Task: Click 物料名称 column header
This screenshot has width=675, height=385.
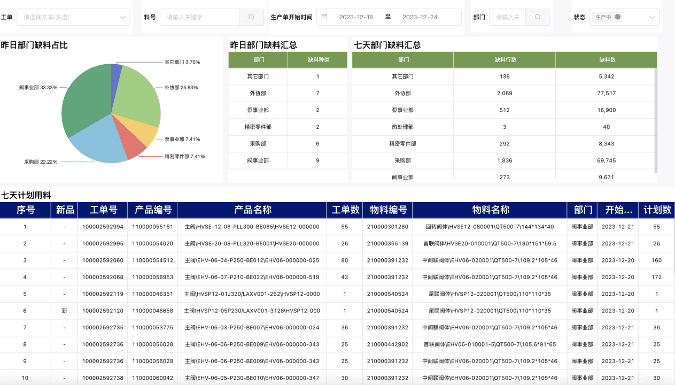Action: click(x=490, y=210)
